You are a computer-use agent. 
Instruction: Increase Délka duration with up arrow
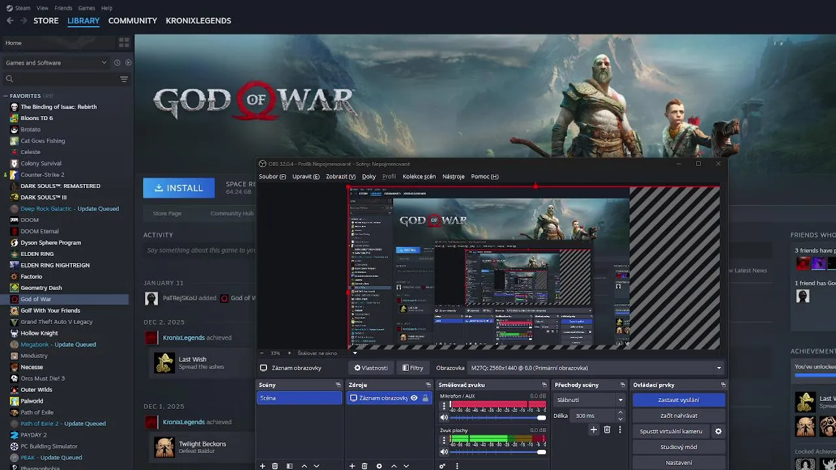pyautogui.click(x=620, y=413)
